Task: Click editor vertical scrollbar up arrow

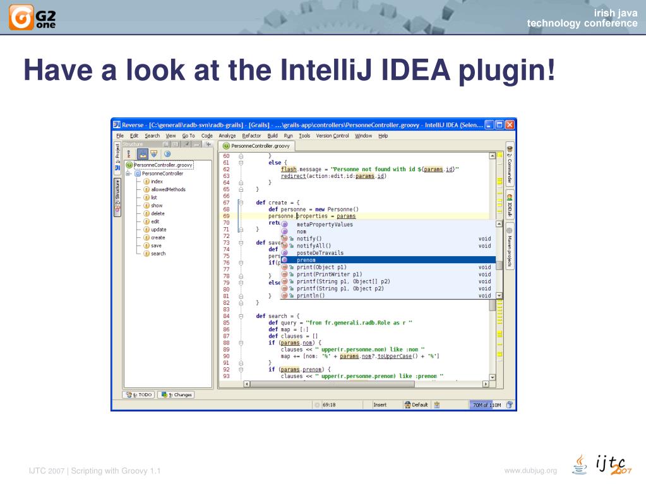Action: (493, 156)
